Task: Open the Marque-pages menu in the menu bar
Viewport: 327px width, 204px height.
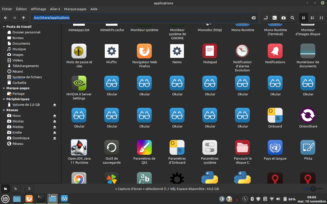Action: point(75,9)
